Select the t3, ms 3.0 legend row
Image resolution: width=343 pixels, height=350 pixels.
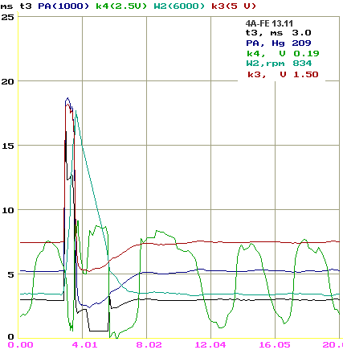coord(279,33)
